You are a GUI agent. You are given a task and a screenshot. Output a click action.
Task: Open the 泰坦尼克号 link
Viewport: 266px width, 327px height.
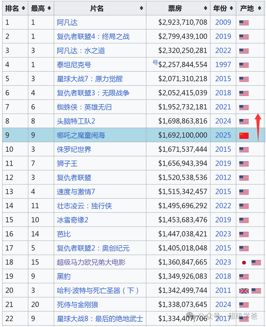(x=74, y=65)
